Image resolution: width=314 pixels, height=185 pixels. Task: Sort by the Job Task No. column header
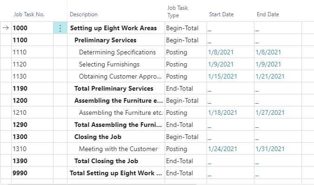pos(29,14)
